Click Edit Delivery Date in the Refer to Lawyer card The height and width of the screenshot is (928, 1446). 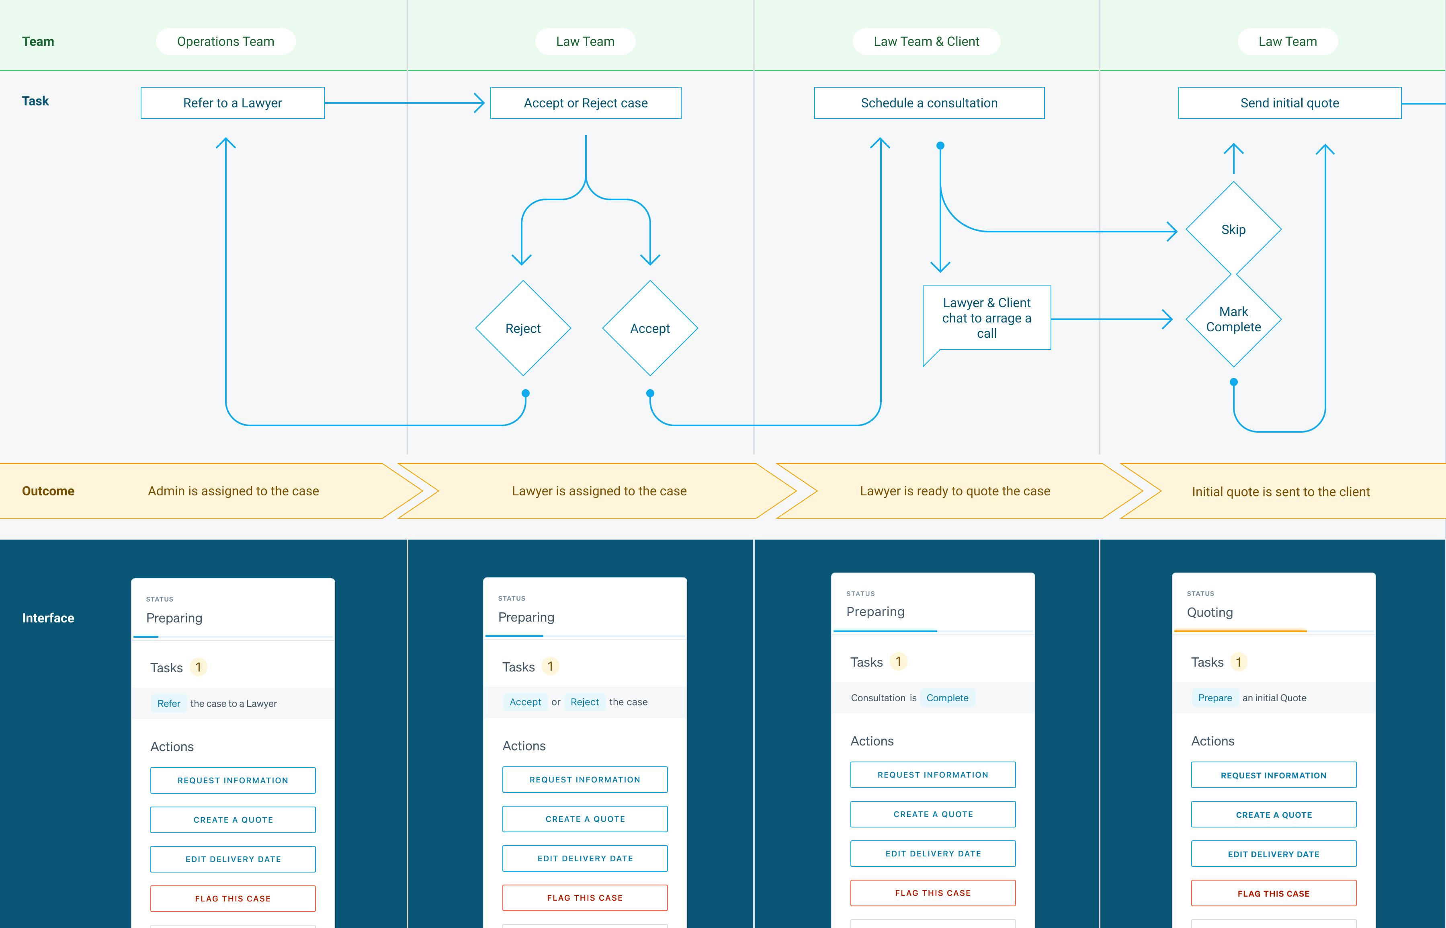tap(232, 859)
